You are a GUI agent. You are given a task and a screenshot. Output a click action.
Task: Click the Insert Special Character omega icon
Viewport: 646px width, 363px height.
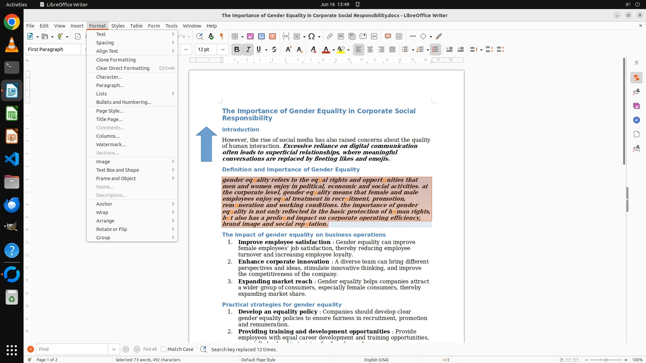(x=312, y=36)
